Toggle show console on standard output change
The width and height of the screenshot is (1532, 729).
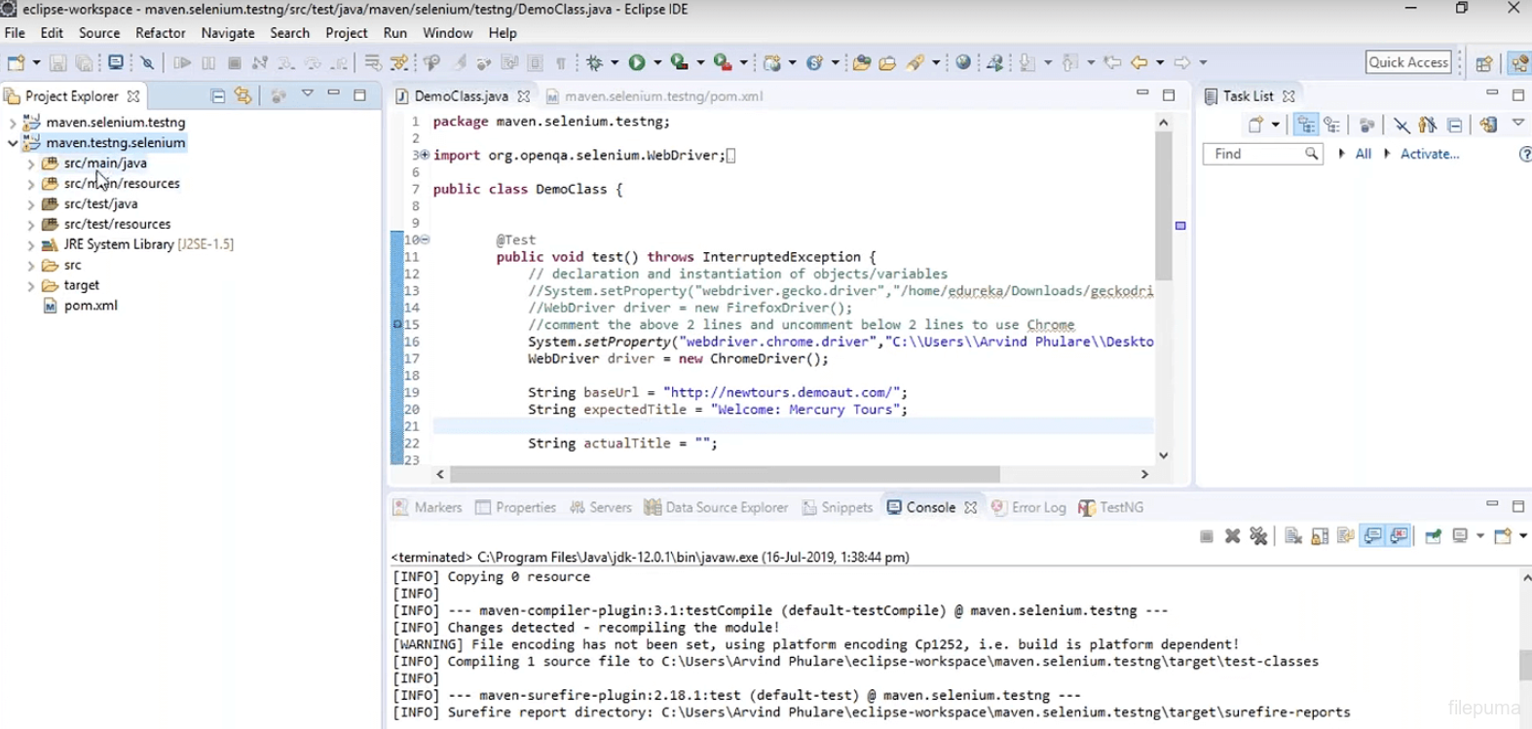tap(1372, 536)
